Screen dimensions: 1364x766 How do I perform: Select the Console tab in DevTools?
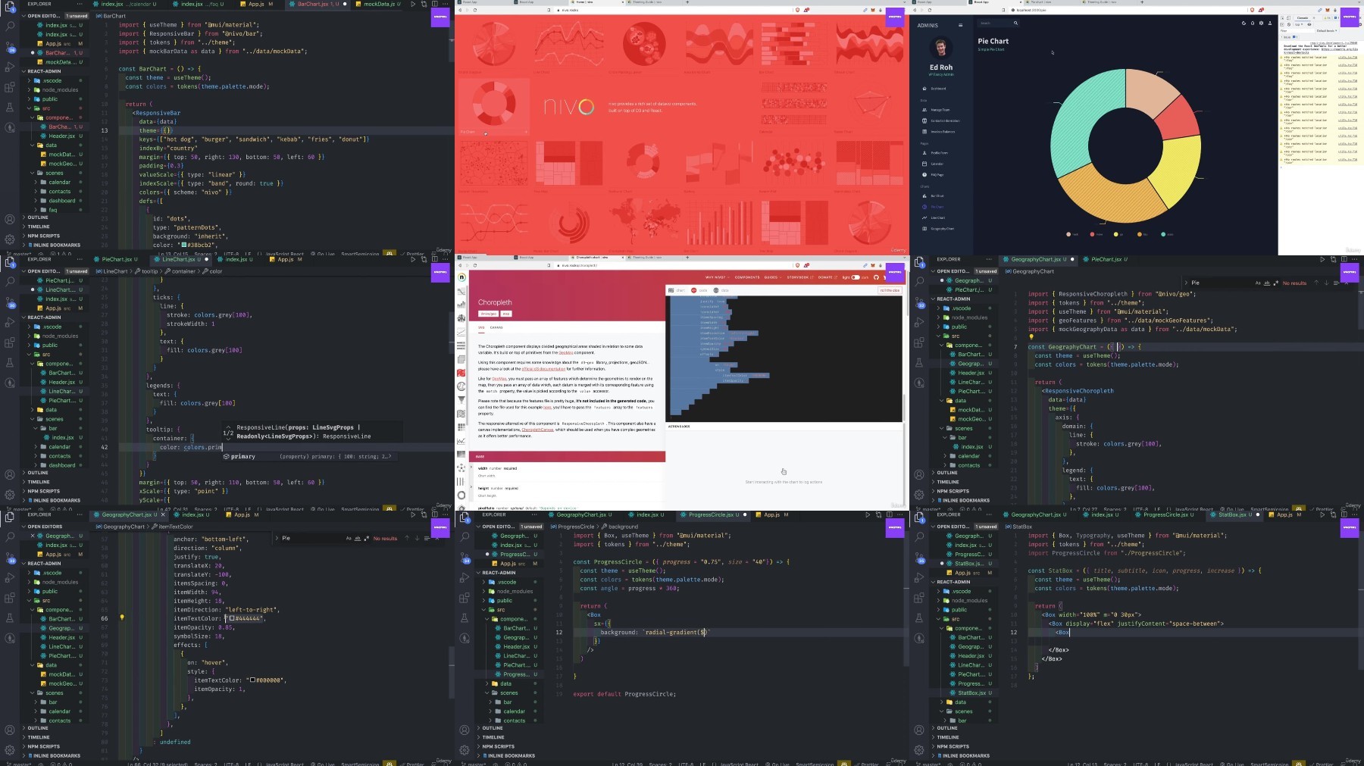[x=1303, y=17]
